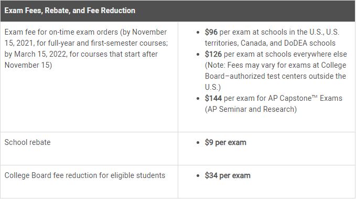Click the School rebate row label

(x=27, y=142)
